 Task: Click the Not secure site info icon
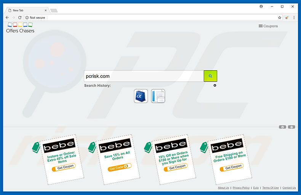[27, 17]
